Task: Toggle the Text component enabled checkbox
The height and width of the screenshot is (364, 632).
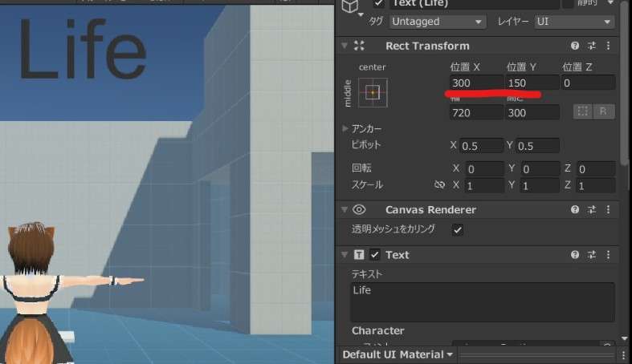Action: click(x=375, y=255)
